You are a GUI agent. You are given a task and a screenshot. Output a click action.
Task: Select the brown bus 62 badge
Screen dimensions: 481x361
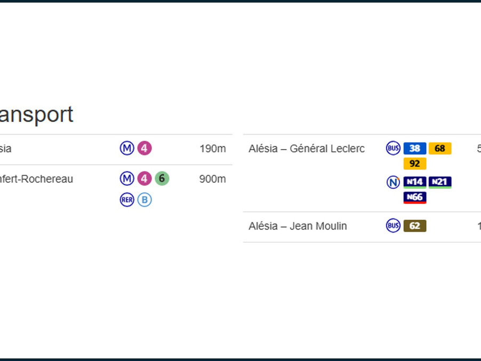coord(415,226)
